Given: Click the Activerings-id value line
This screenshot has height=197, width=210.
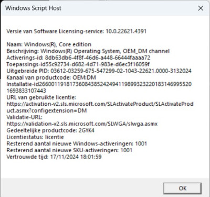Looking at the screenshot, I should [78, 57].
